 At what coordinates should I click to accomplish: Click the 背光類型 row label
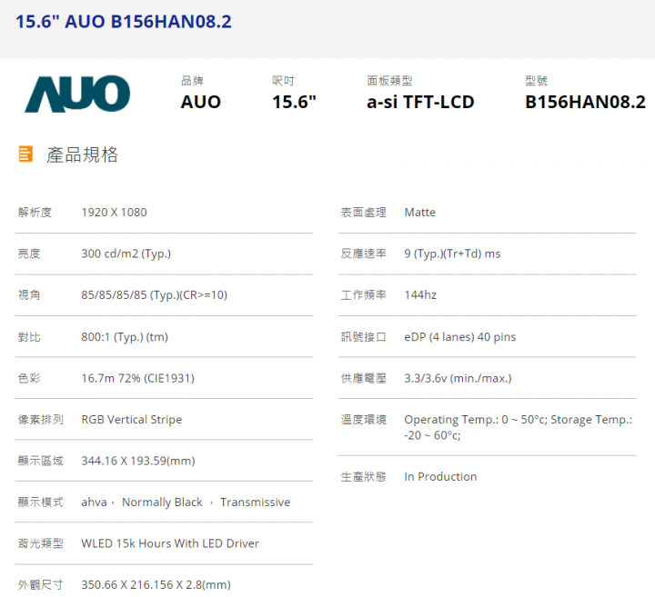pos(41,543)
